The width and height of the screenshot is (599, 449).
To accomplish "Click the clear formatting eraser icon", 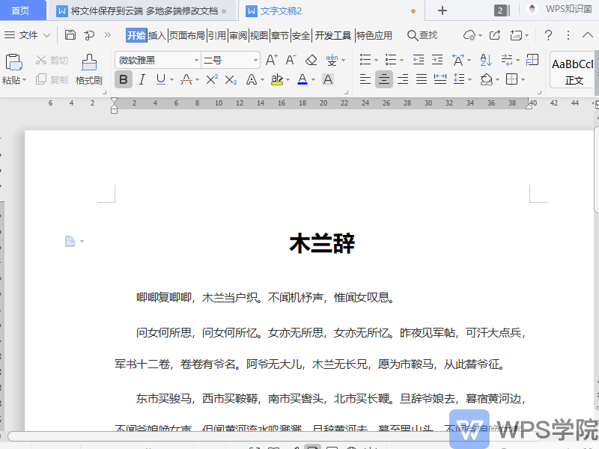I will coord(311,60).
